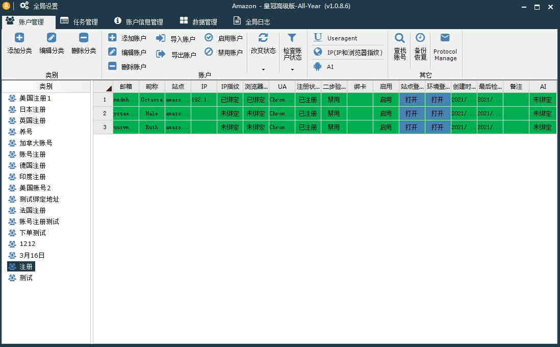560x347 pixels.
Task: Select the 测试 category
Action: point(21,278)
